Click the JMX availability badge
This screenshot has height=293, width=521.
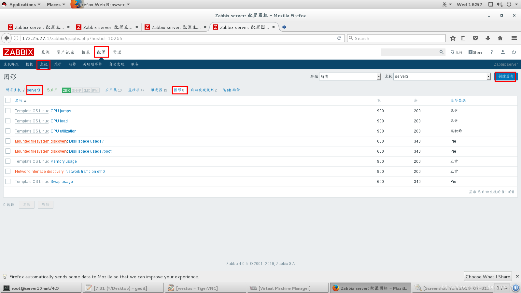coord(87,90)
